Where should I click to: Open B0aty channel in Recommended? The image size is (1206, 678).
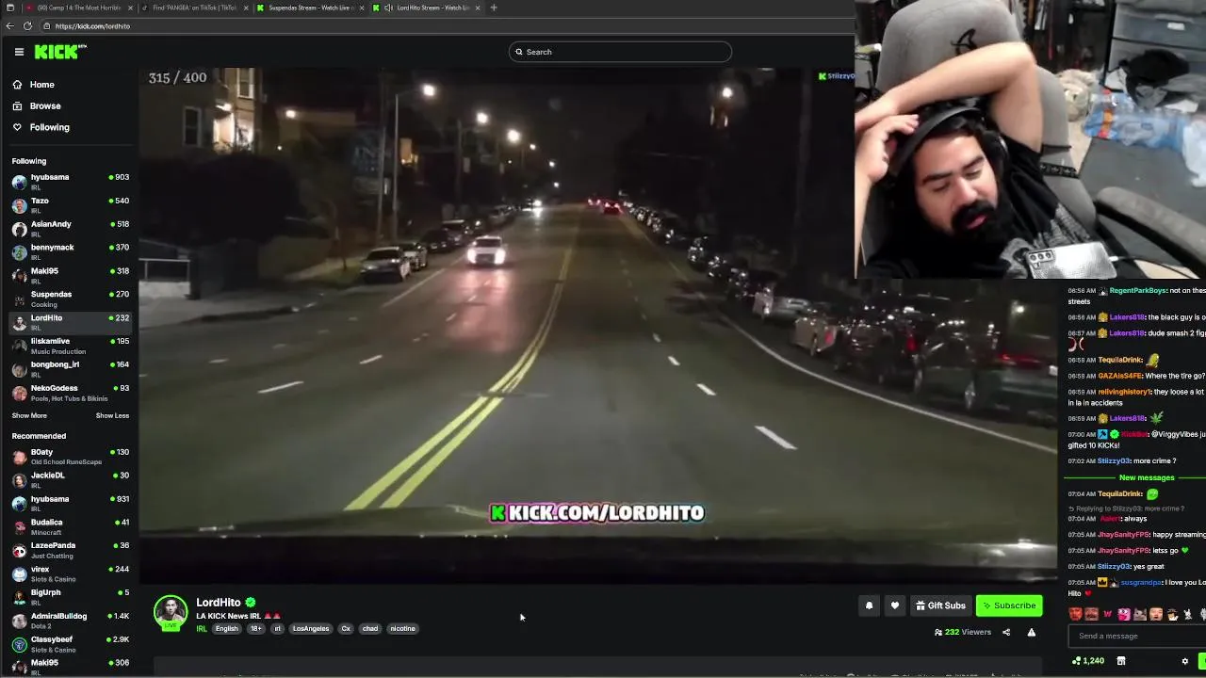tap(70, 457)
